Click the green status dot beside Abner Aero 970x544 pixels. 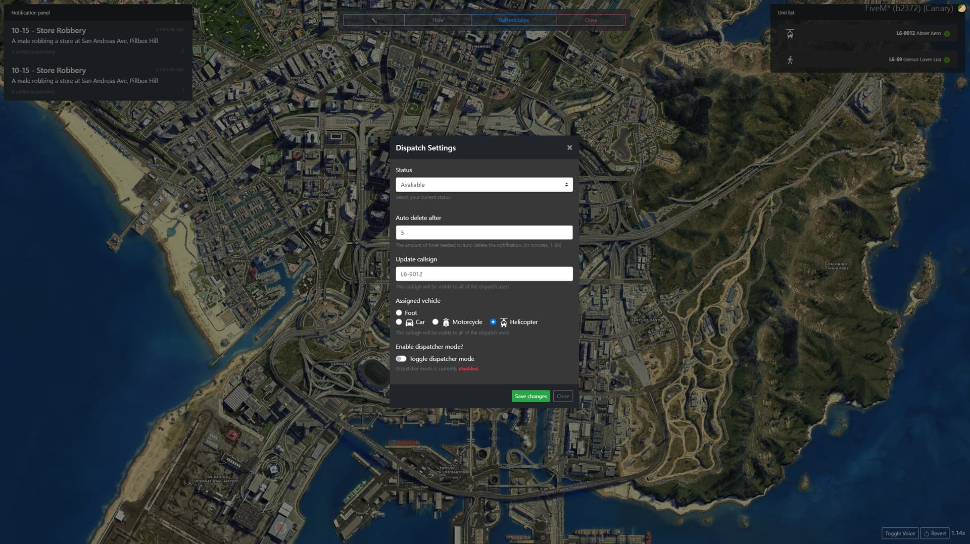(947, 33)
